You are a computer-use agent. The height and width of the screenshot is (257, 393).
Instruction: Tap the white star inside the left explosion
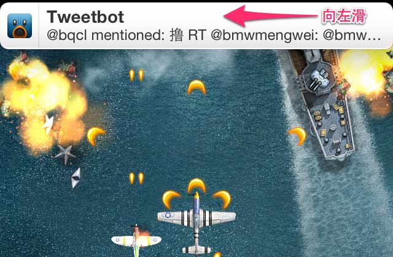click(x=48, y=124)
